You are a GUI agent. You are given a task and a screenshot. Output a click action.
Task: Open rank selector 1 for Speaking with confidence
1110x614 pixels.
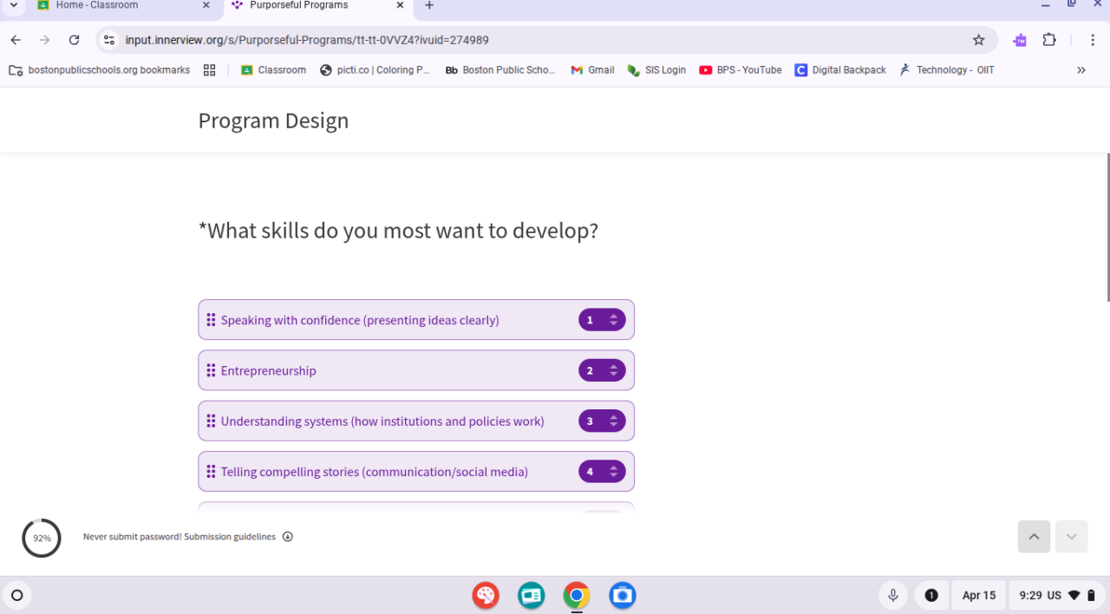pos(602,320)
